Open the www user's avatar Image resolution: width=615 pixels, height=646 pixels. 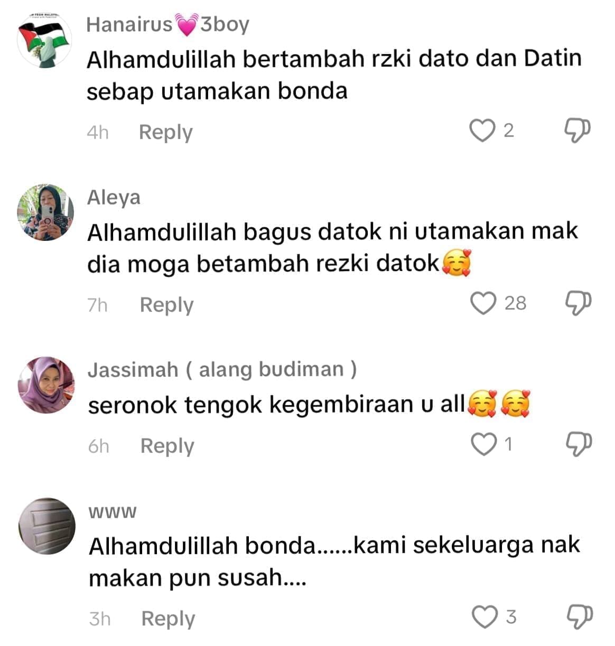coord(46,526)
